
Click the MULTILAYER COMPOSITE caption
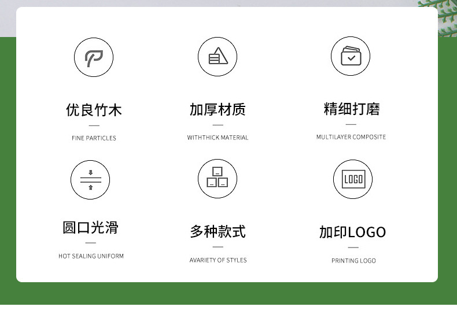point(351,137)
